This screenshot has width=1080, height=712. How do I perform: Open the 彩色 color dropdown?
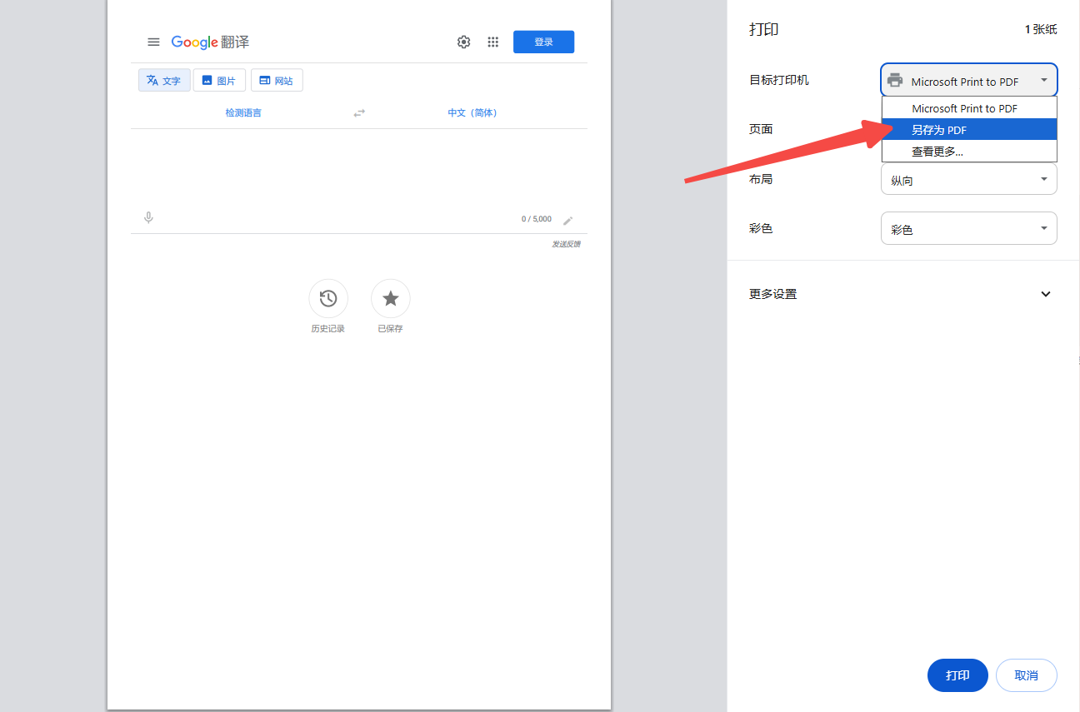point(969,228)
